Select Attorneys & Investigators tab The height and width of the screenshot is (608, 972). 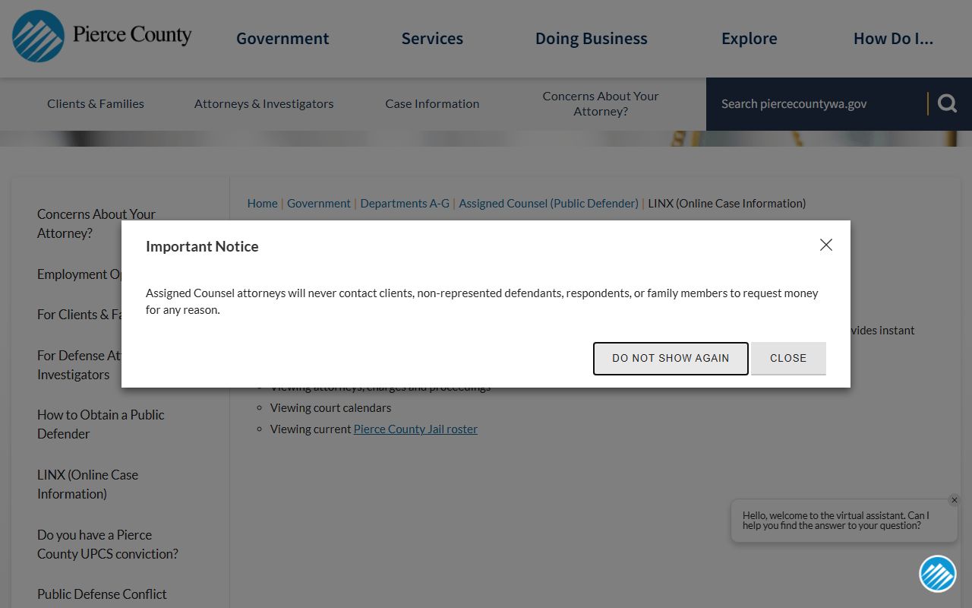[264, 104]
